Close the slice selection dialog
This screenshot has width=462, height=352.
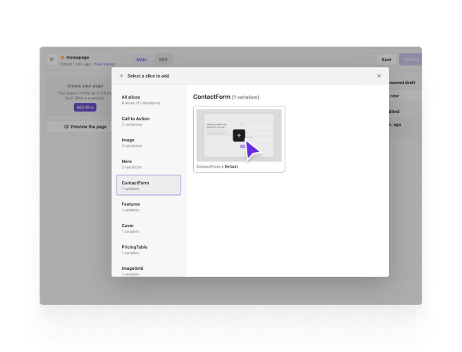379,76
